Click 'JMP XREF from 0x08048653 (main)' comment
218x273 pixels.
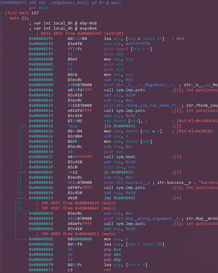coord(76,234)
